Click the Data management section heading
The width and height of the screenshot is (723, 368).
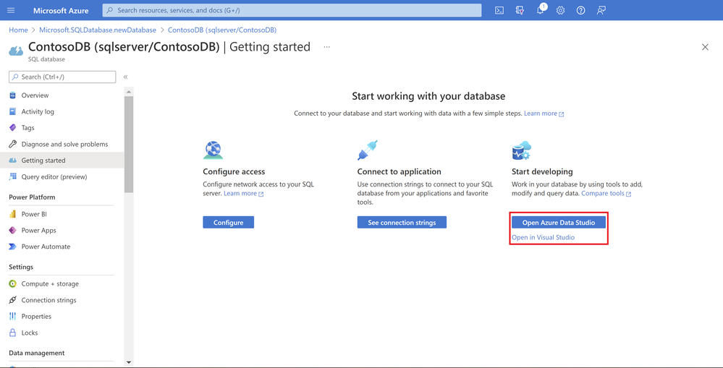[x=36, y=353]
